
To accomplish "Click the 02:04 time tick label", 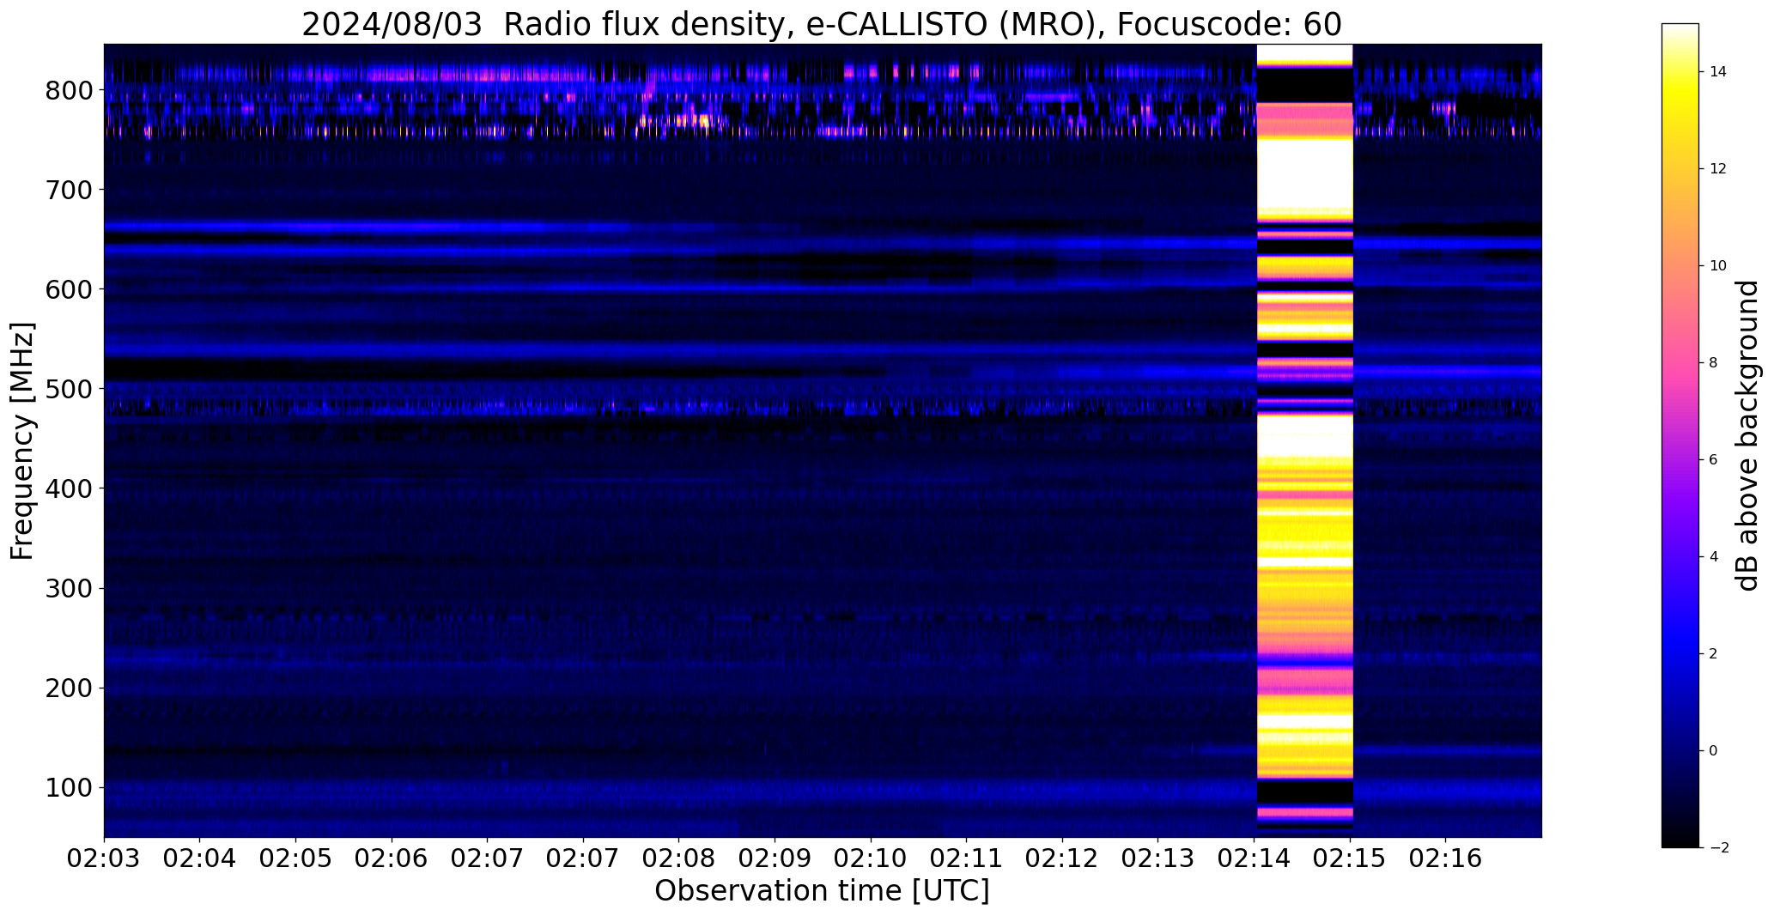I will (x=200, y=858).
